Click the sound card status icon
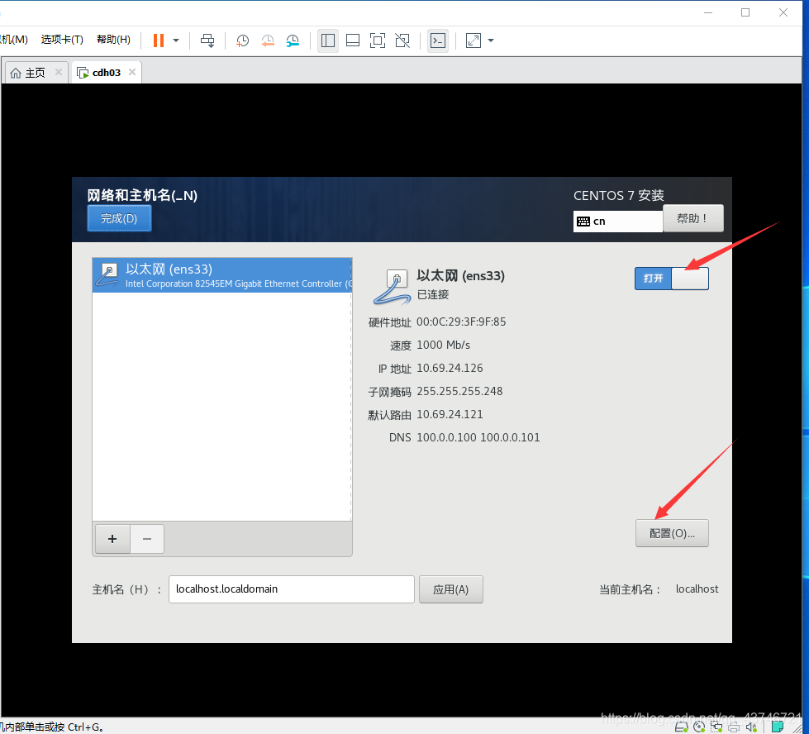This screenshot has width=809, height=734. click(750, 727)
